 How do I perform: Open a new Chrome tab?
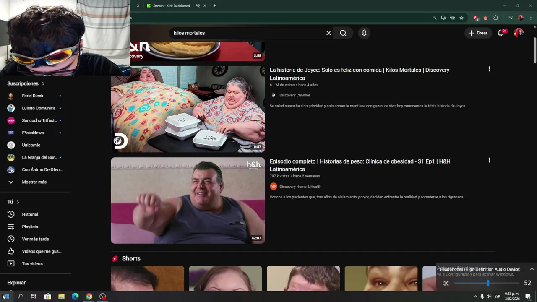click(x=214, y=6)
